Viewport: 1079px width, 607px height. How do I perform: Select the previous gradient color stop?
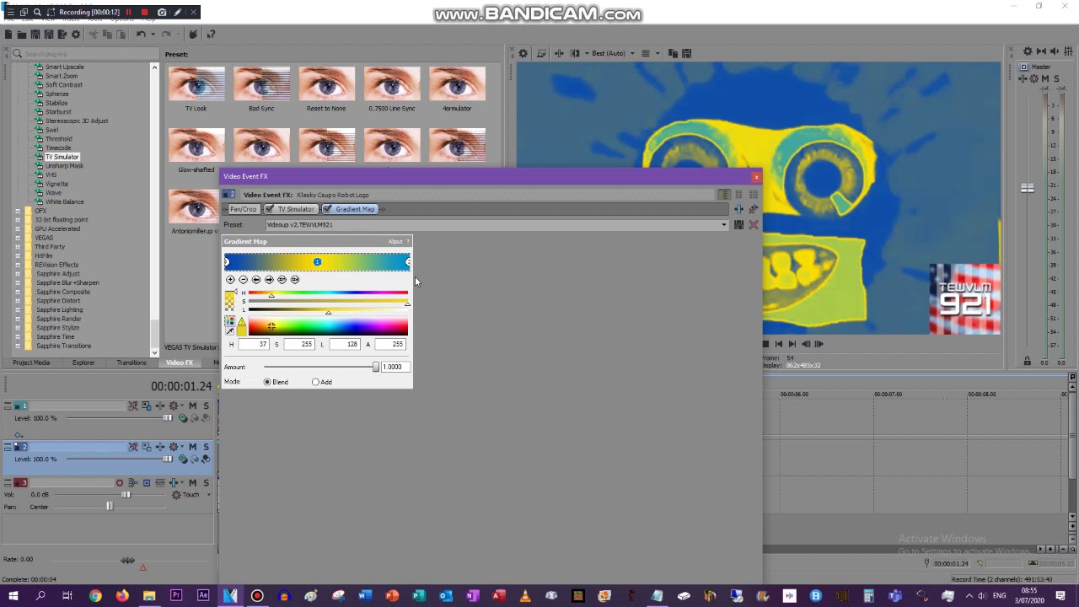coord(256,279)
